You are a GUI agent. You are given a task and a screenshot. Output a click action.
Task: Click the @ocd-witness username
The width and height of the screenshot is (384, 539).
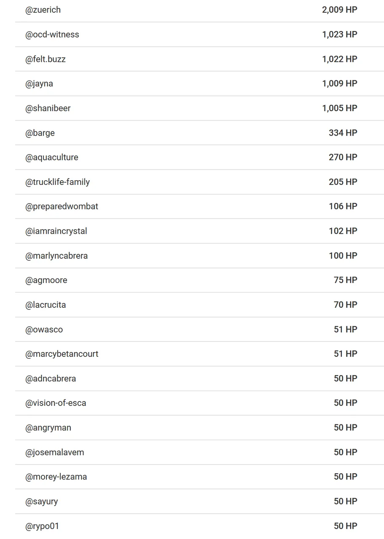52,35
